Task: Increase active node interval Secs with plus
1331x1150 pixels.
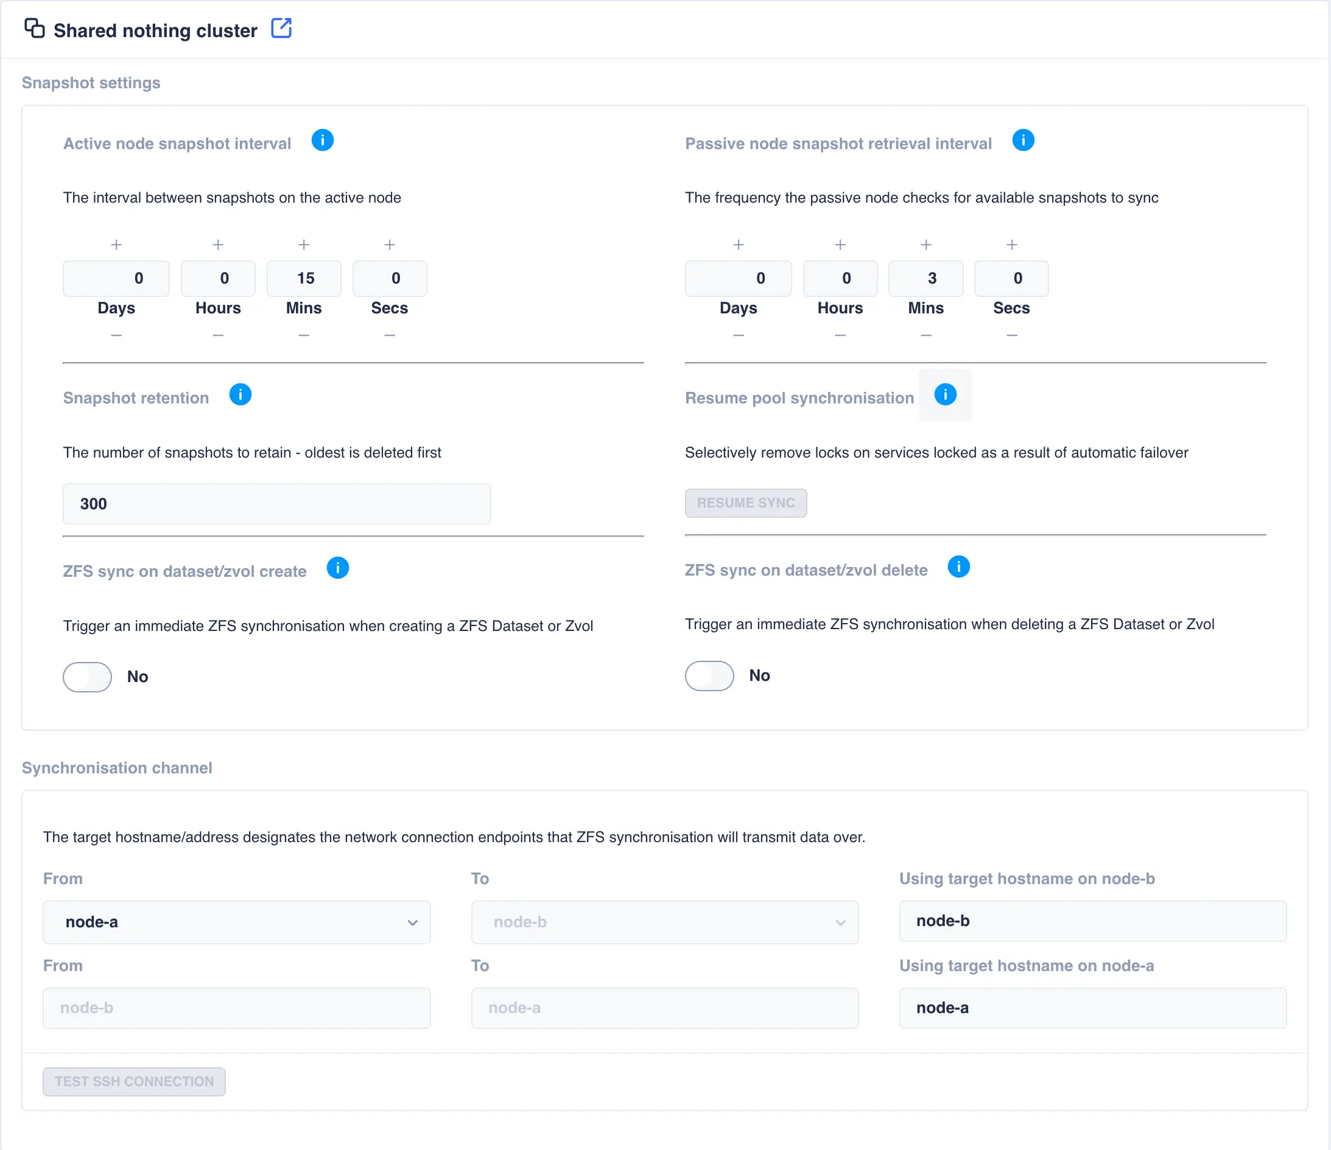Action: tap(390, 245)
